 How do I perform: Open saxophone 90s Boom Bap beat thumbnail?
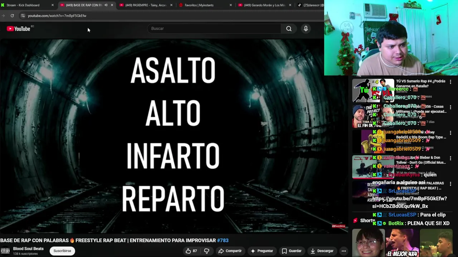coord(373,142)
